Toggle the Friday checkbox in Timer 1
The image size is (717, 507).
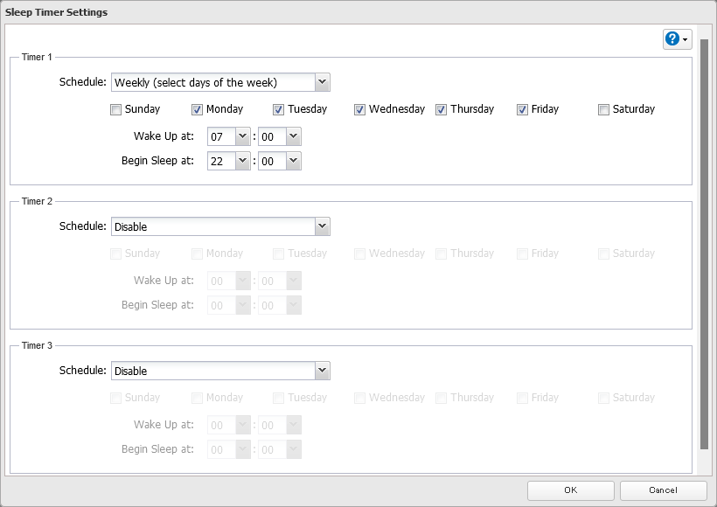(522, 108)
